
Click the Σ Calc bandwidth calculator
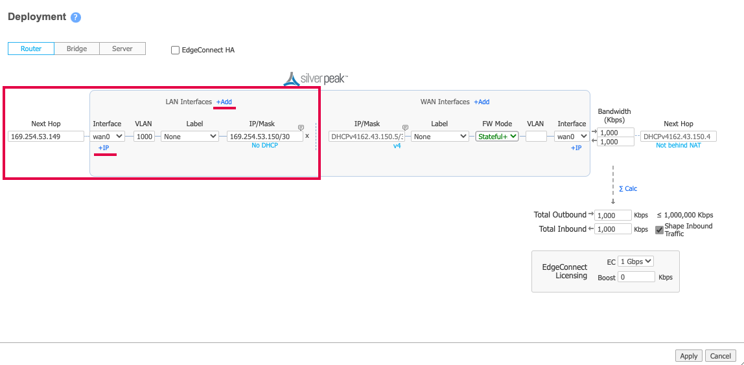tap(628, 189)
